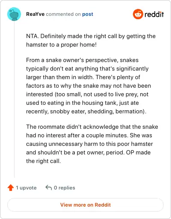The image size is (171, 219).
Task: Click the reddit wordmark text
Action: 154,15
